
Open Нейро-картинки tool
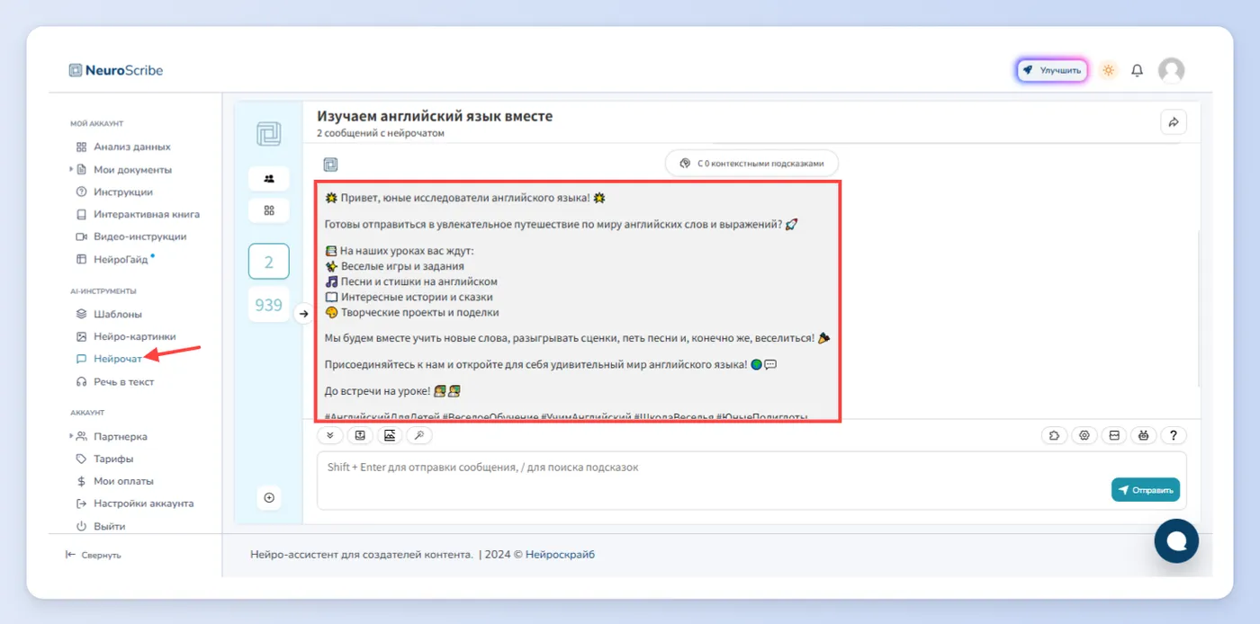click(x=134, y=336)
